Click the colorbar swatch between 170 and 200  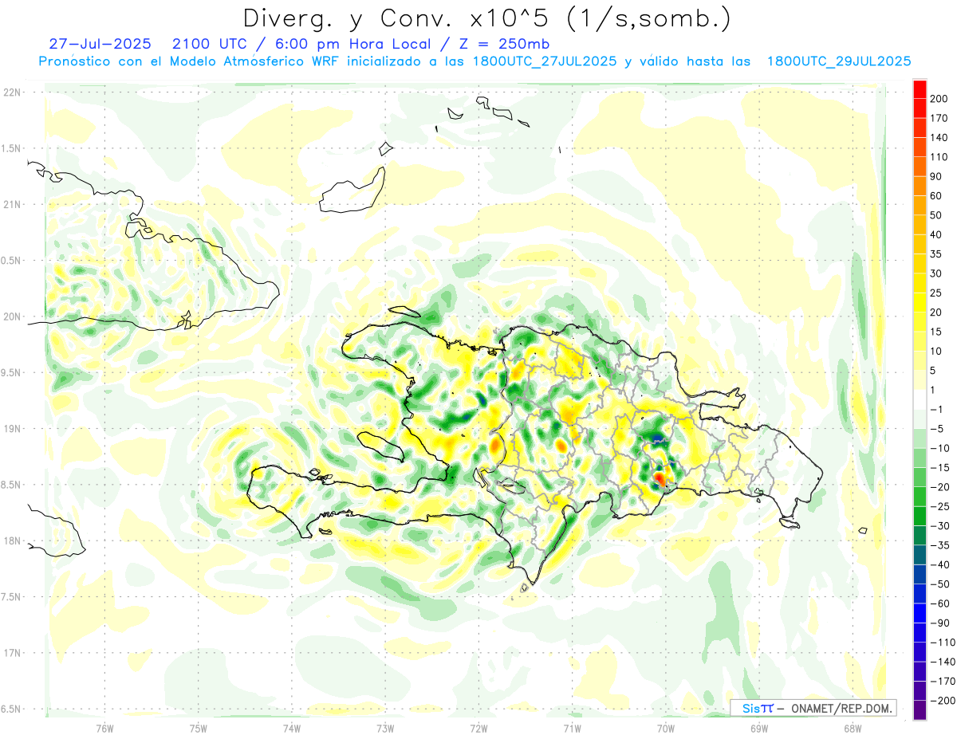(920, 108)
